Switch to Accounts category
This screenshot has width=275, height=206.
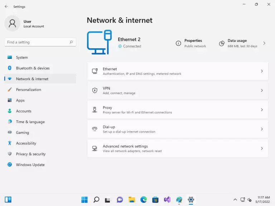[x=40, y=111]
